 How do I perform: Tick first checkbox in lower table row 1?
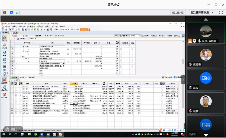pyautogui.click(x=16, y=86)
